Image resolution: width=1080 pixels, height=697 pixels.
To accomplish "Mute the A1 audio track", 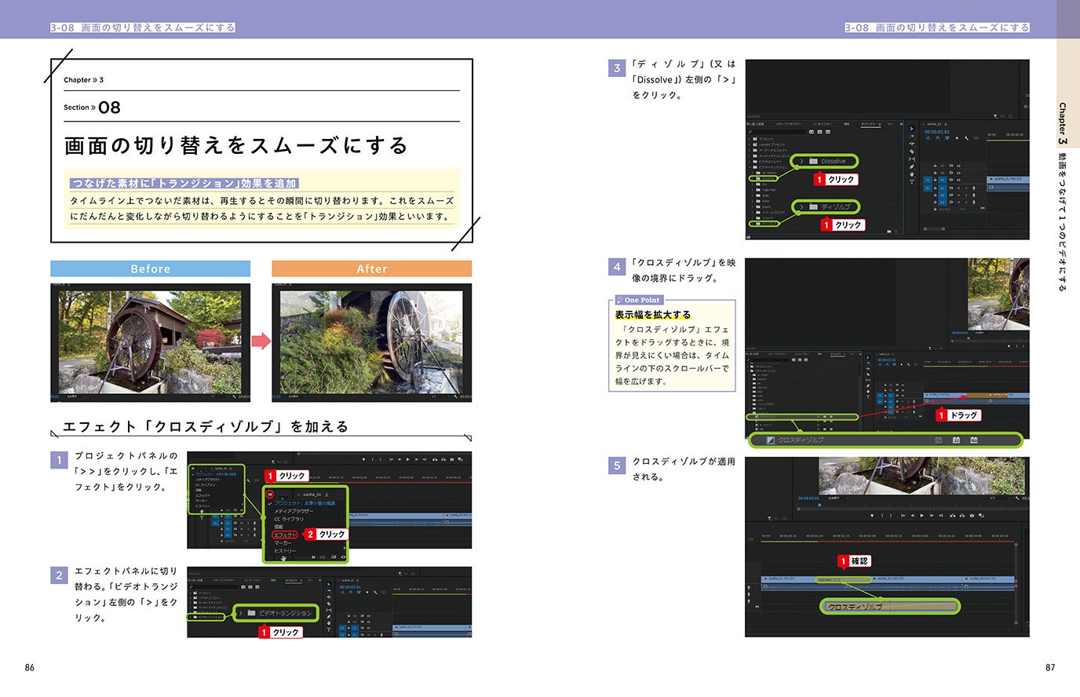I will (x=959, y=188).
